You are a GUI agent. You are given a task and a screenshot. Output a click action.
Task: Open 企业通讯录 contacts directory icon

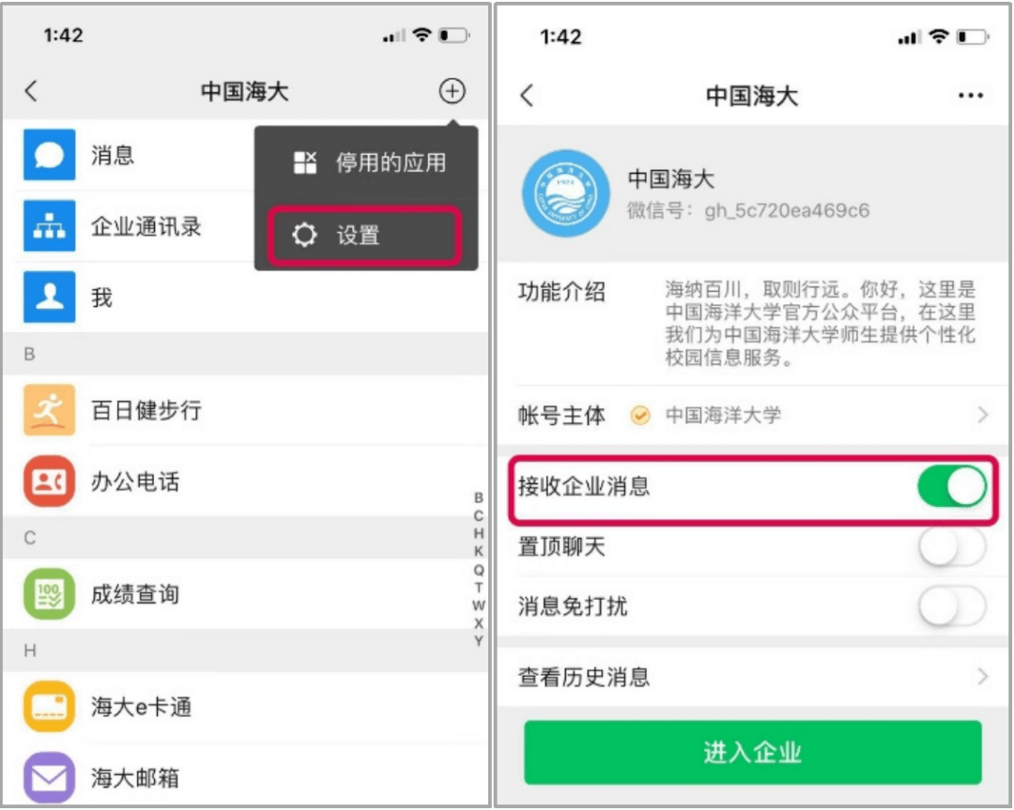[x=49, y=225]
